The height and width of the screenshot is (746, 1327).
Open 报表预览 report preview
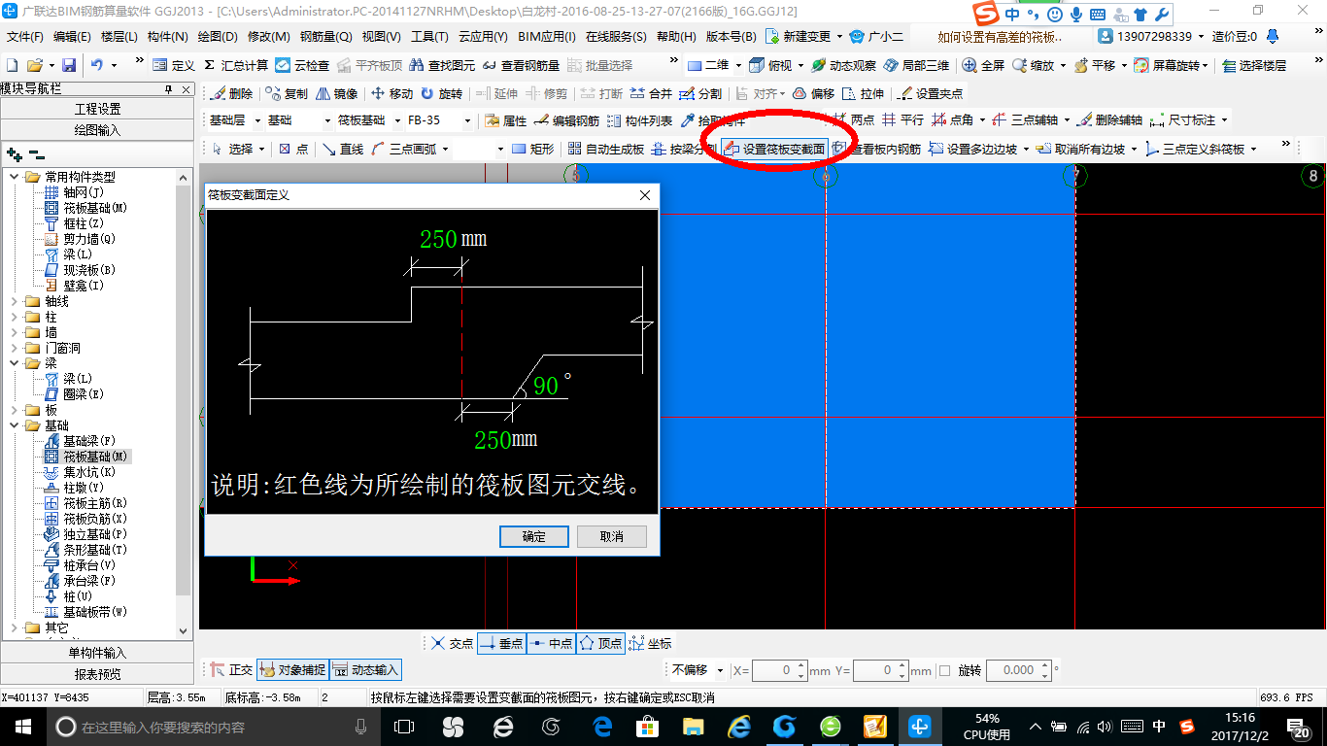97,674
